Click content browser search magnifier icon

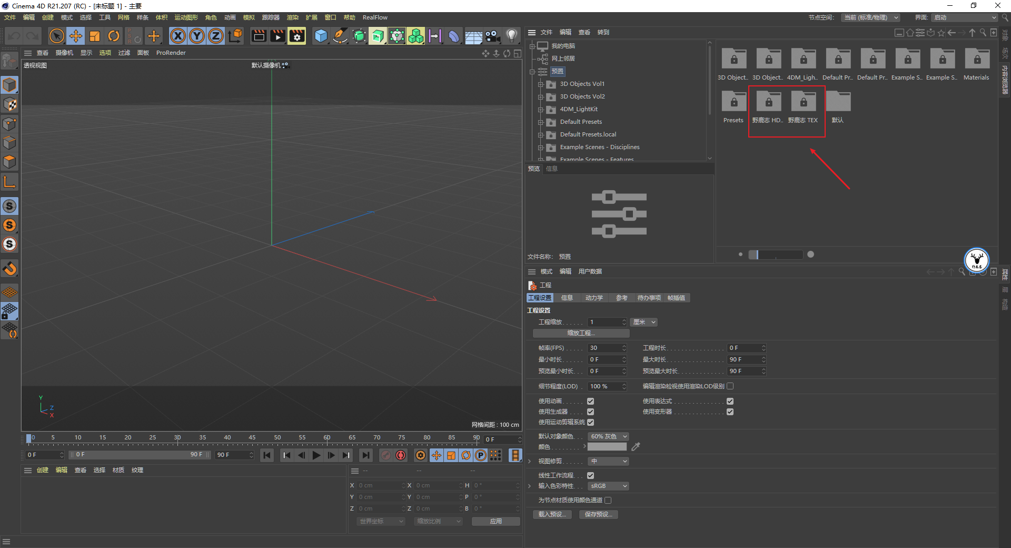pyautogui.click(x=983, y=33)
